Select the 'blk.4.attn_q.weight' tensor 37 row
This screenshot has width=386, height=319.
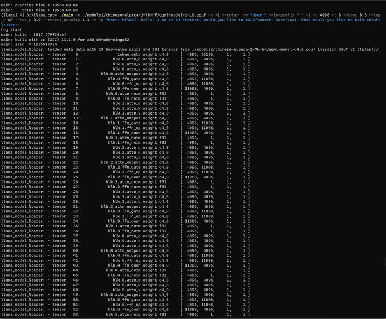(125, 236)
